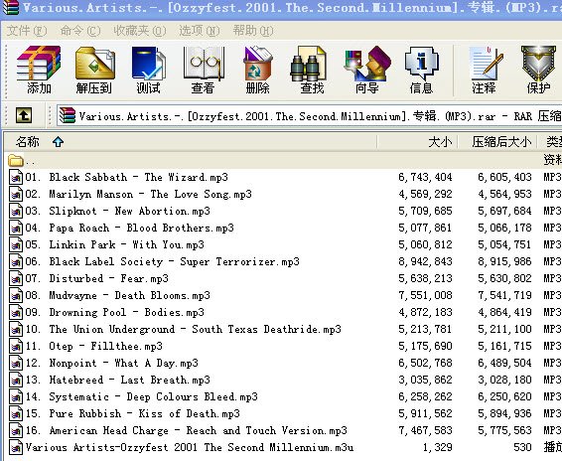Launch the 向导 (Wizard) tool
Screen dimensions: 562x461
pos(367,70)
